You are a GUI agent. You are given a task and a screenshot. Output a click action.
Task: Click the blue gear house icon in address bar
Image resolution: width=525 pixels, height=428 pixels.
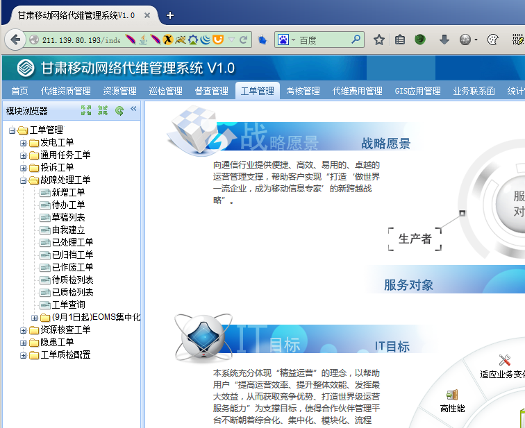point(193,40)
